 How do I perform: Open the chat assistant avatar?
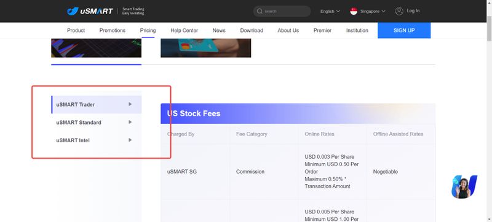coord(464,186)
